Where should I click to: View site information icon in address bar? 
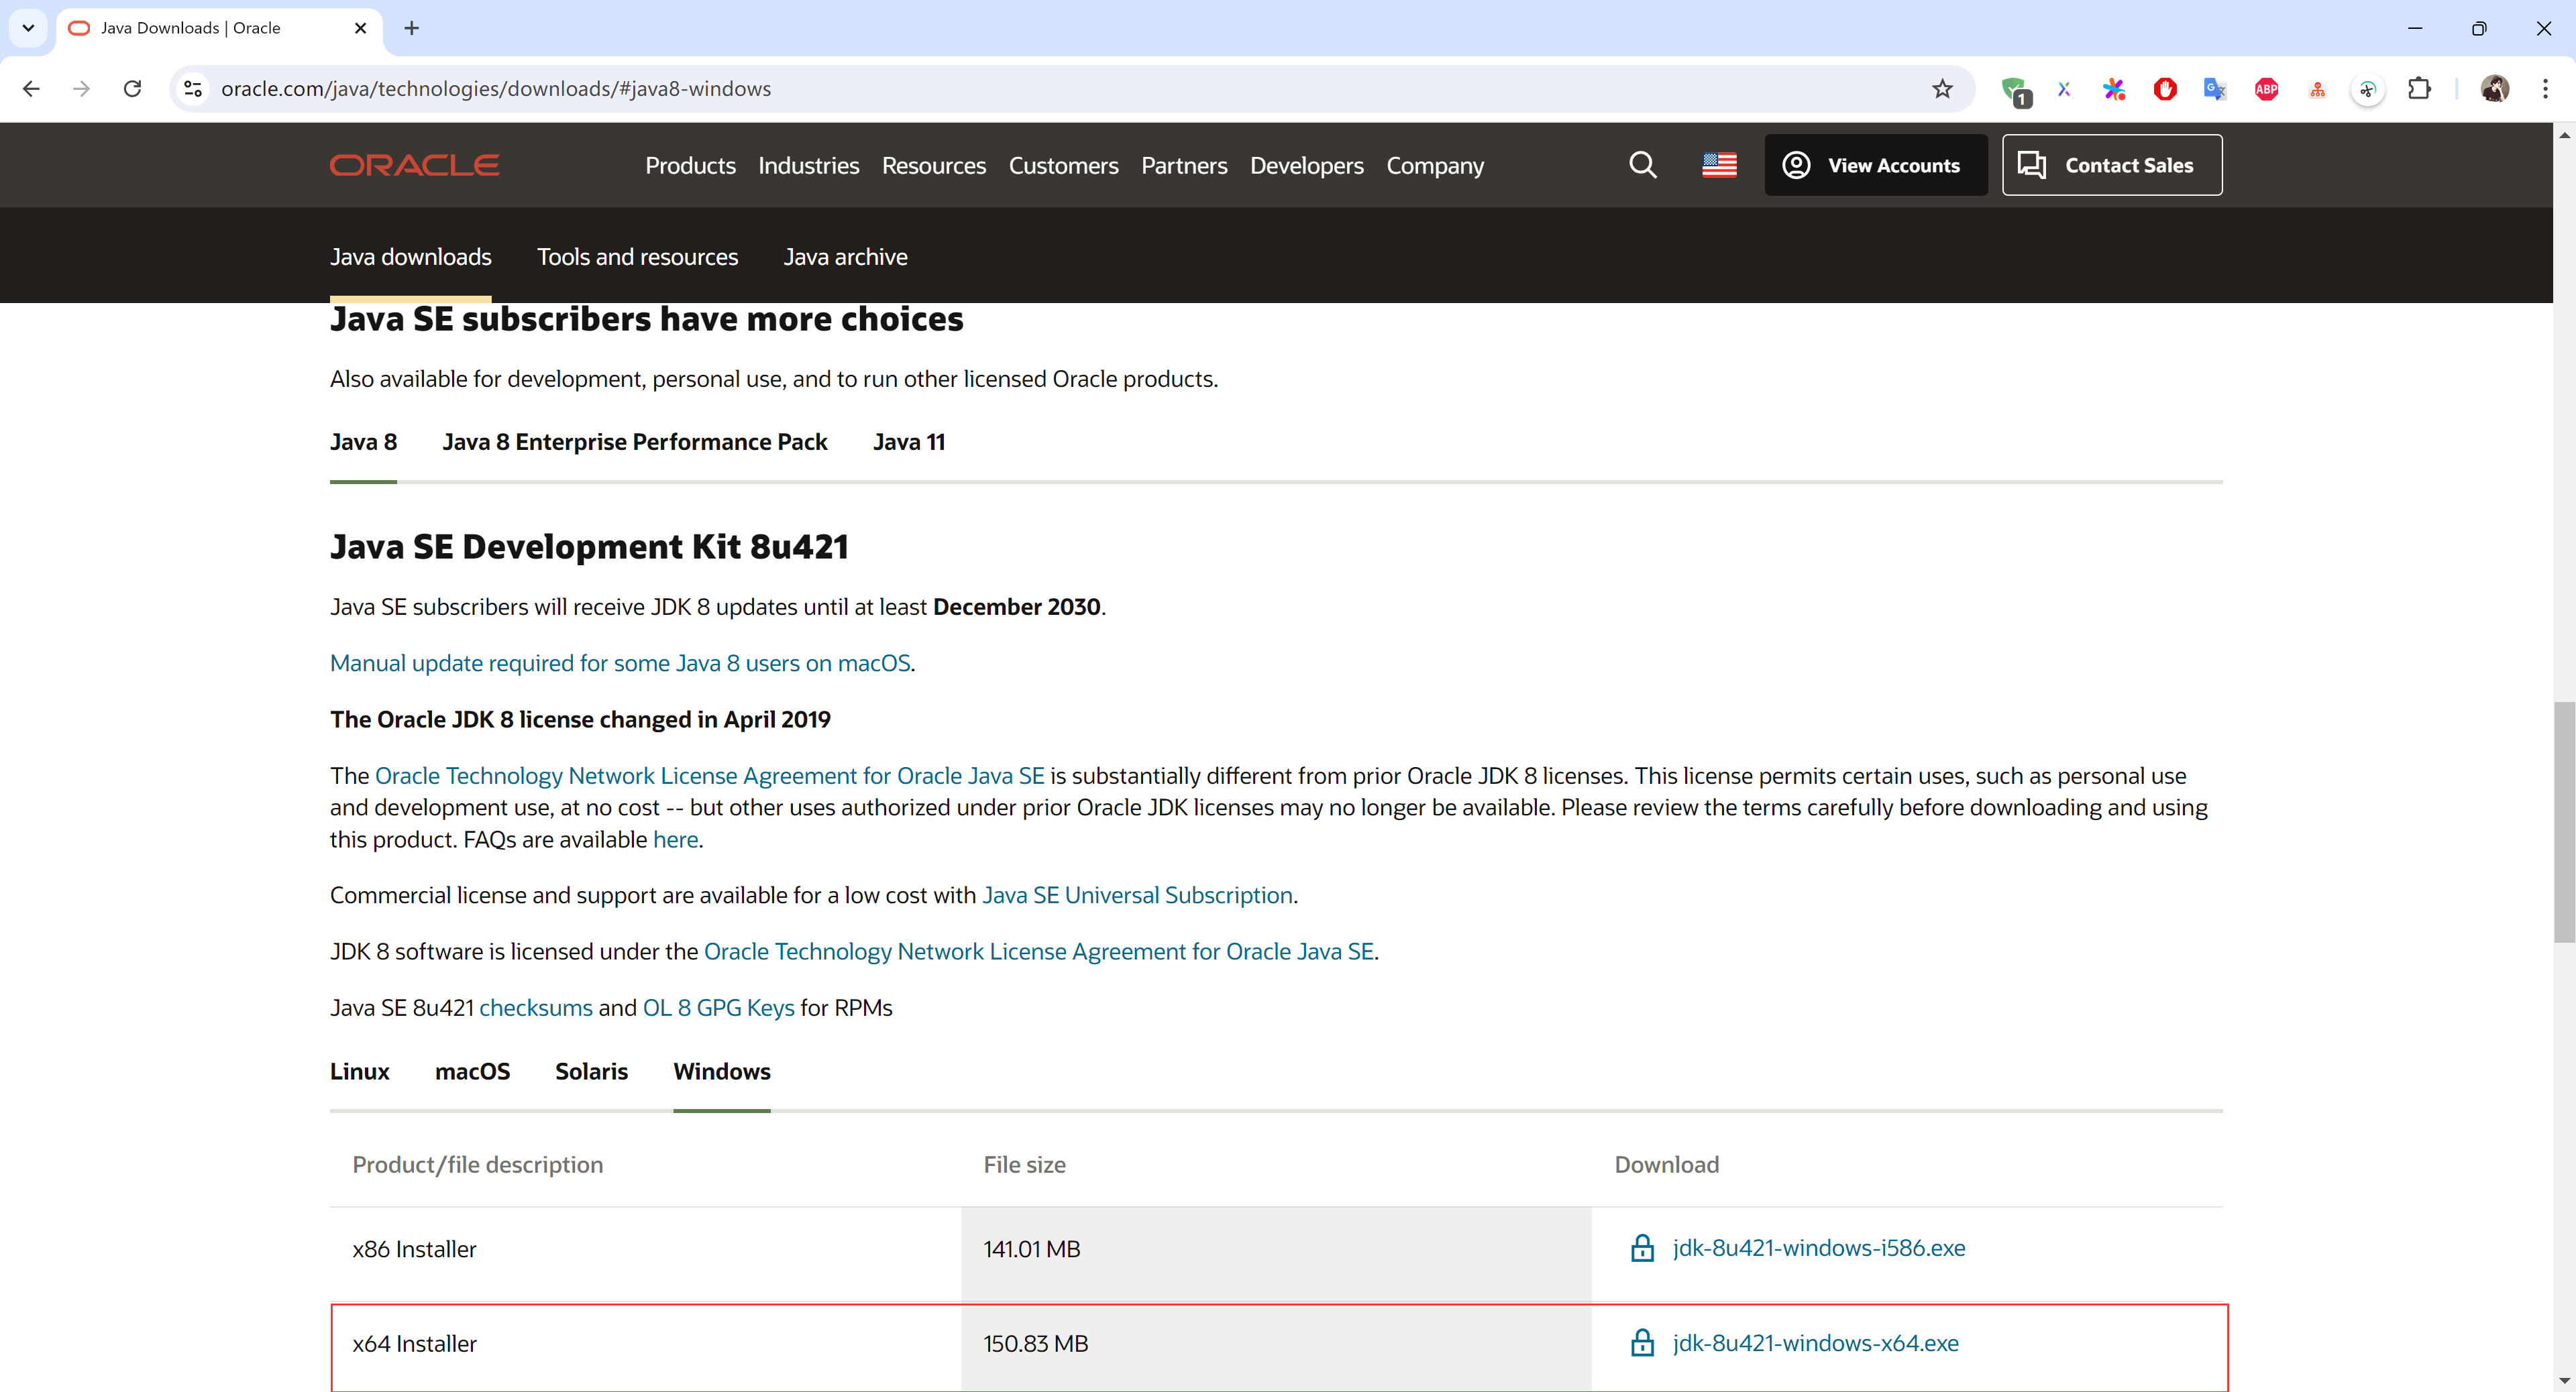(x=194, y=89)
